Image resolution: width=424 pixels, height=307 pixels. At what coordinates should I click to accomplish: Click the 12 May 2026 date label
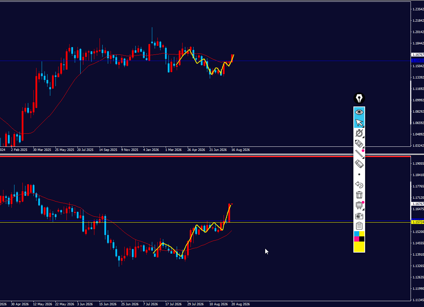coord(42,304)
